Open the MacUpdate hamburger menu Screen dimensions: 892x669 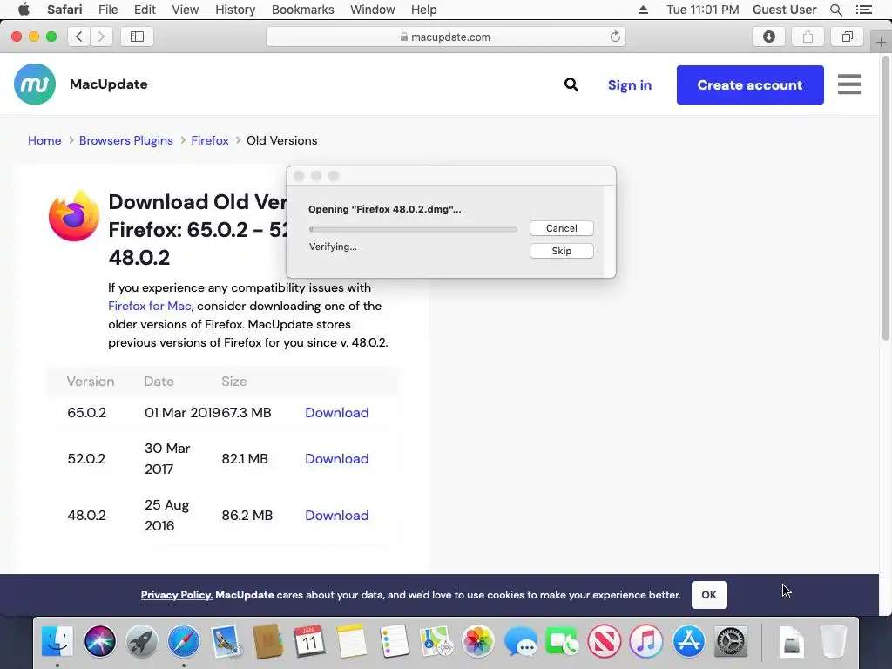pyautogui.click(x=848, y=84)
